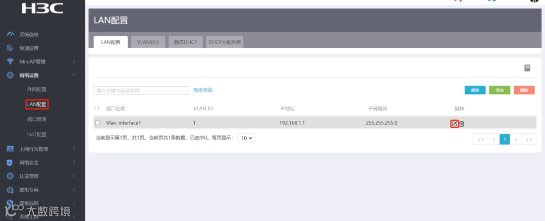Click the VLAN ID column header
This screenshot has height=221, width=545.
[x=203, y=108]
